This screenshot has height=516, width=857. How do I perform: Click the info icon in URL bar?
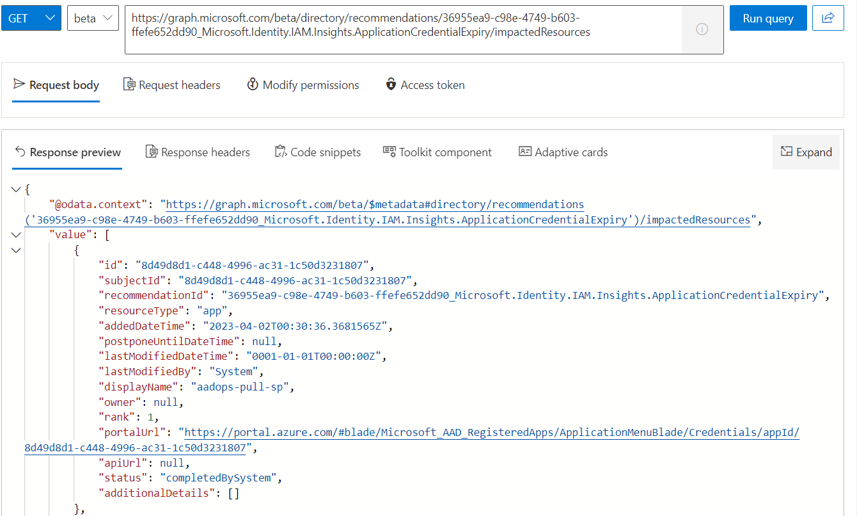(702, 29)
